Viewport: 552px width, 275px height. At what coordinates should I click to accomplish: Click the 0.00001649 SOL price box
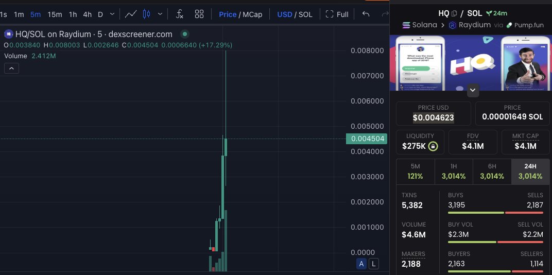tap(512, 113)
